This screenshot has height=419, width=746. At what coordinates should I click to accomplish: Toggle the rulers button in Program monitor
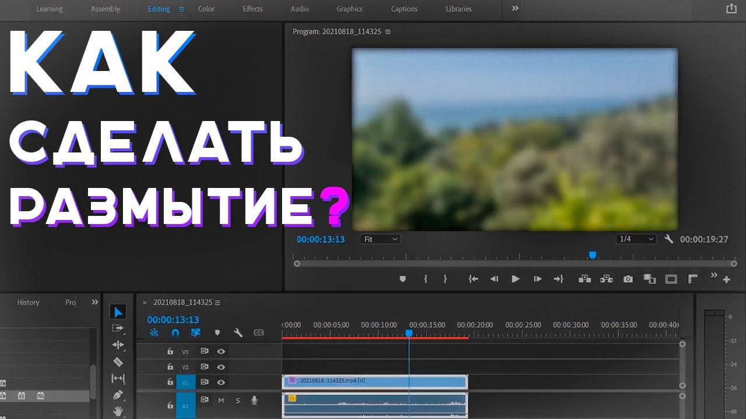(693, 279)
